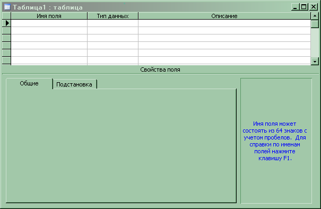Click the vertical scrollbar thumb
The width and height of the screenshot is (321, 209).
click(315, 24)
